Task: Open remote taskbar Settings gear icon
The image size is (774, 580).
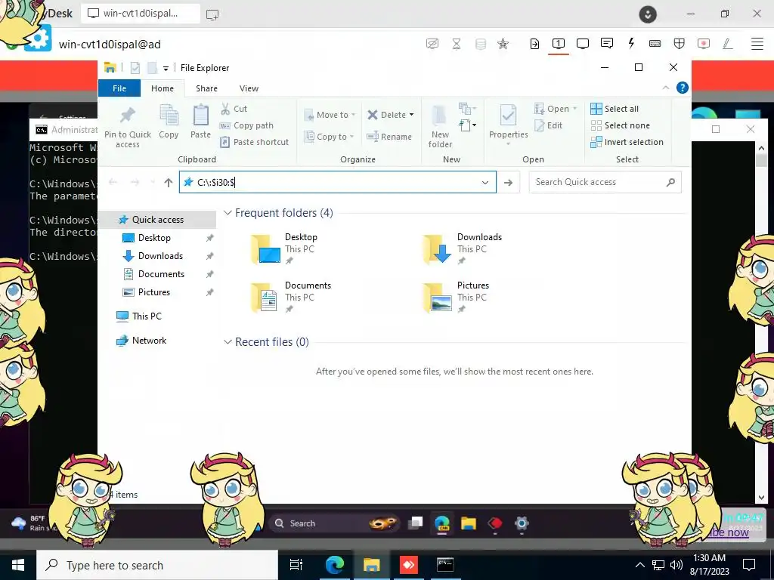Action: 522,523
